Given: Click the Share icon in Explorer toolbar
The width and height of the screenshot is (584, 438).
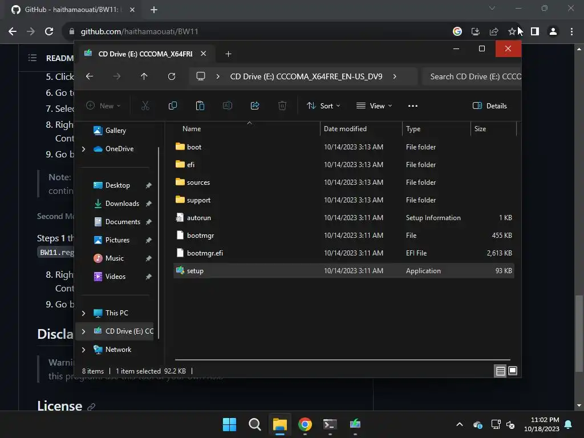Looking at the screenshot, I should (255, 106).
